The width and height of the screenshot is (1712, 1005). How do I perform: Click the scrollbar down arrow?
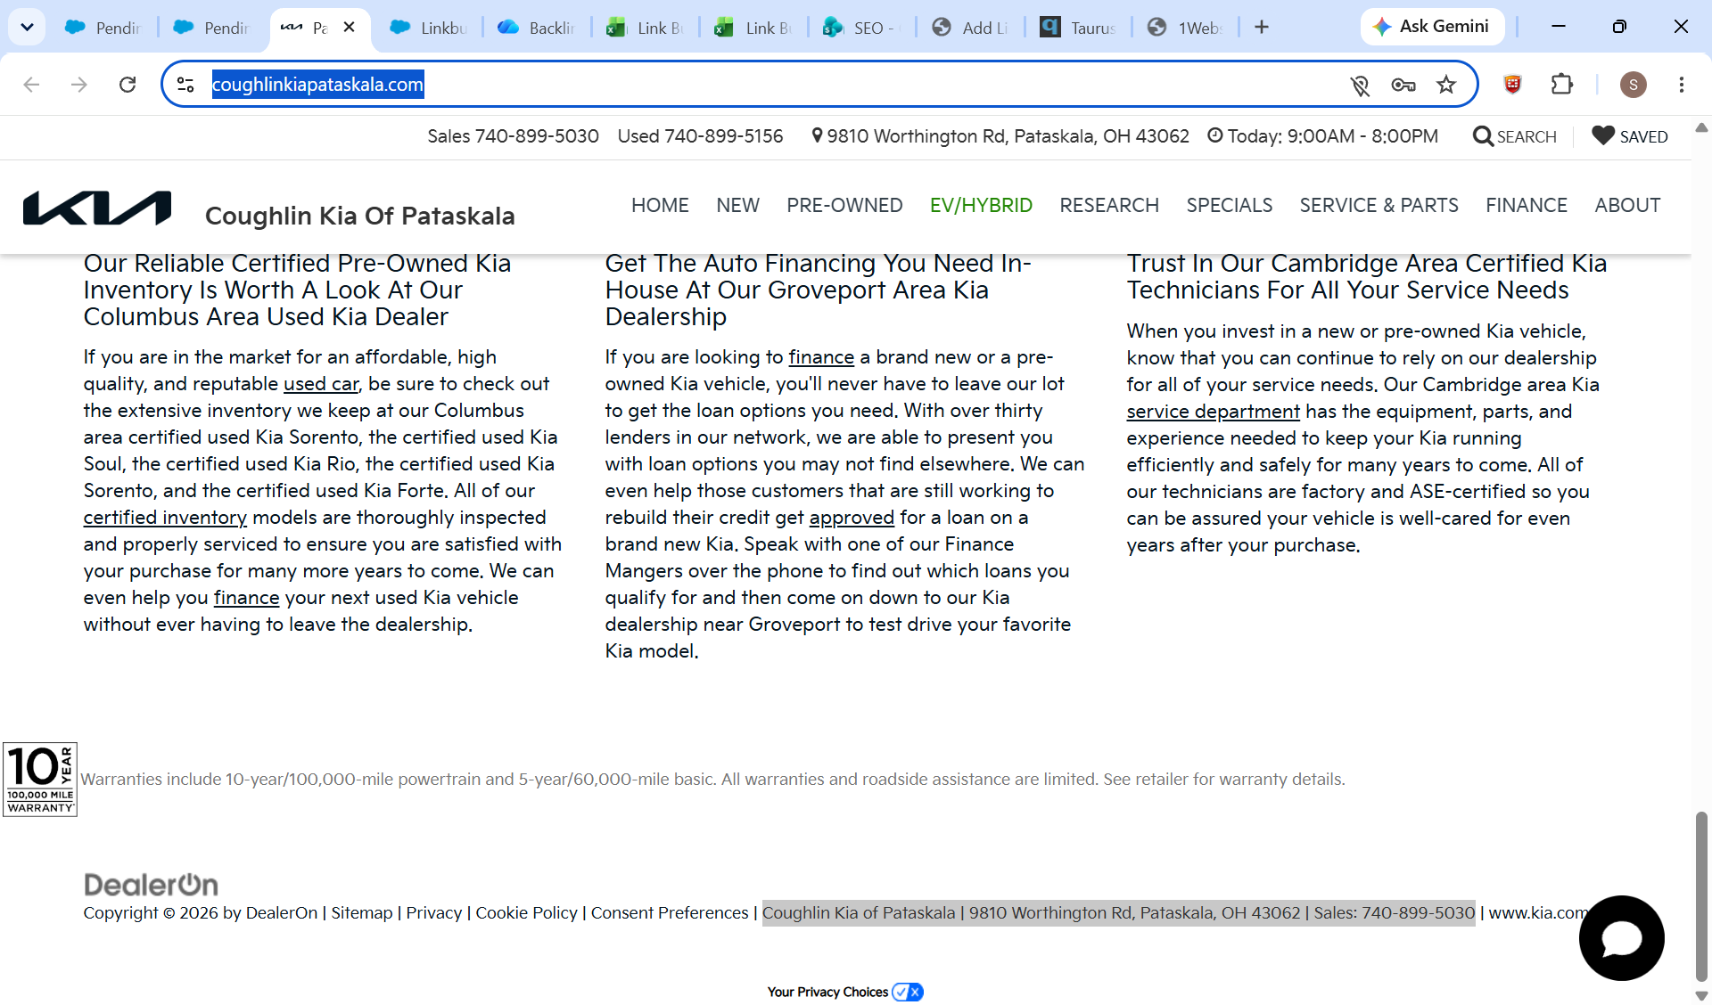click(x=1701, y=996)
